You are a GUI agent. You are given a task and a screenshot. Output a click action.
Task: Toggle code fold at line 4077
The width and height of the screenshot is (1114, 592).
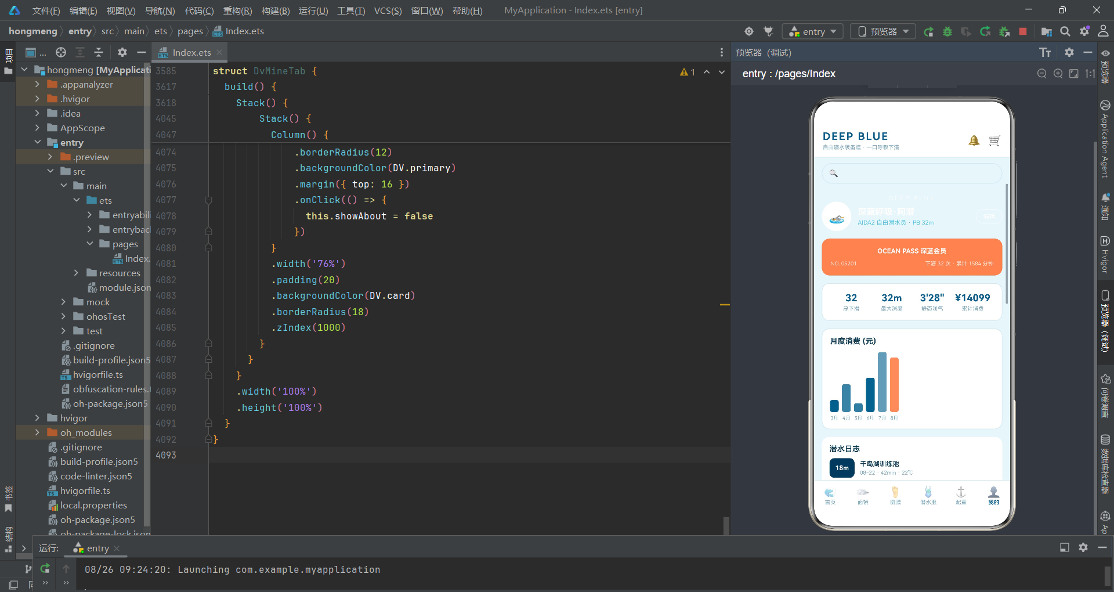pyautogui.click(x=208, y=200)
